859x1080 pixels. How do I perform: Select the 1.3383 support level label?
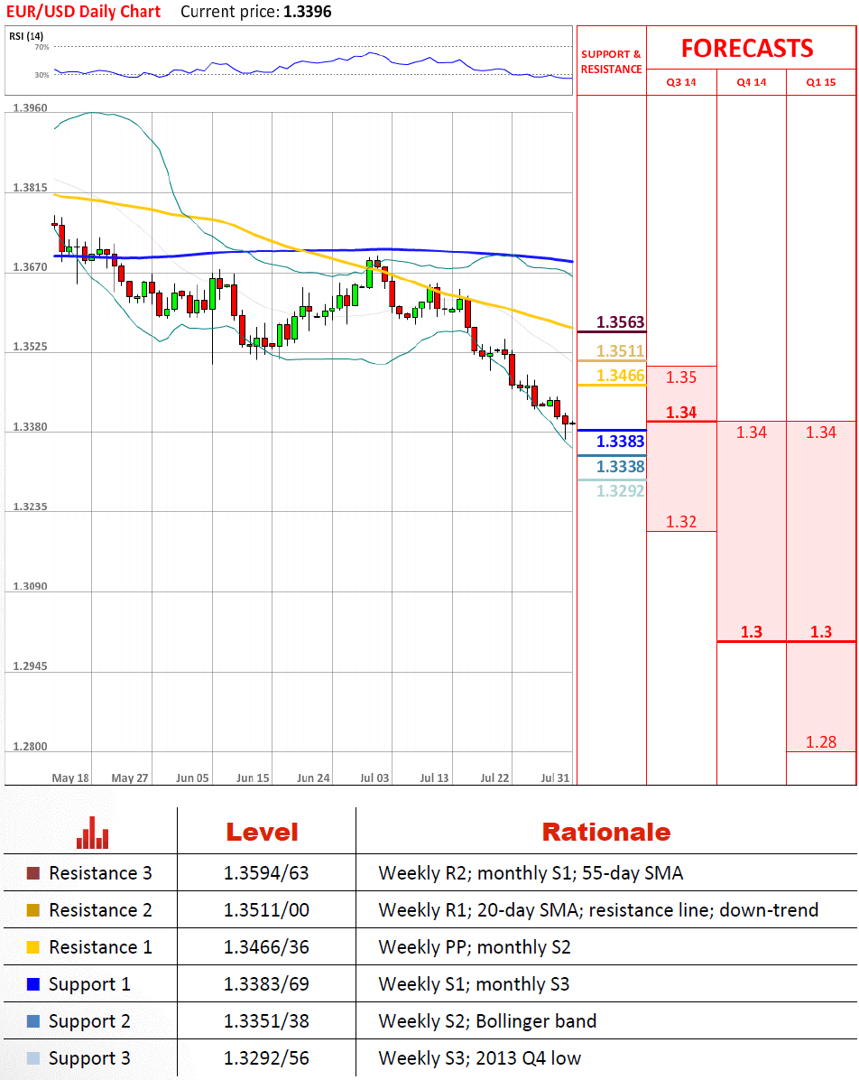coord(621,441)
